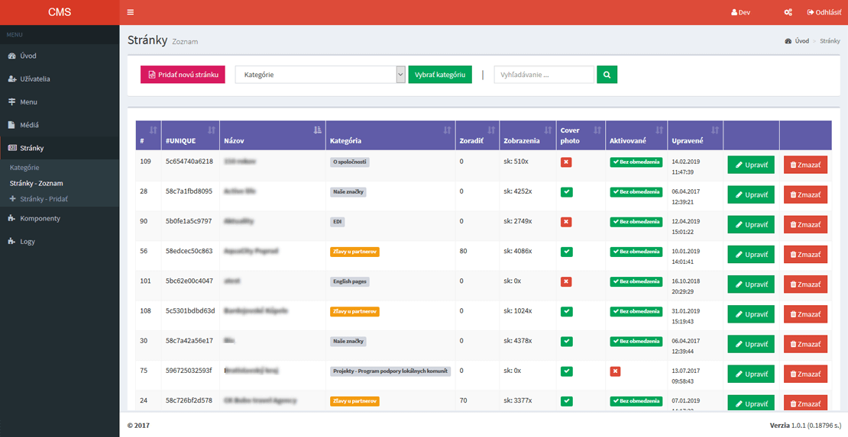
Task: Toggle the hamburger sidebar menu icon
Action: 131,12
